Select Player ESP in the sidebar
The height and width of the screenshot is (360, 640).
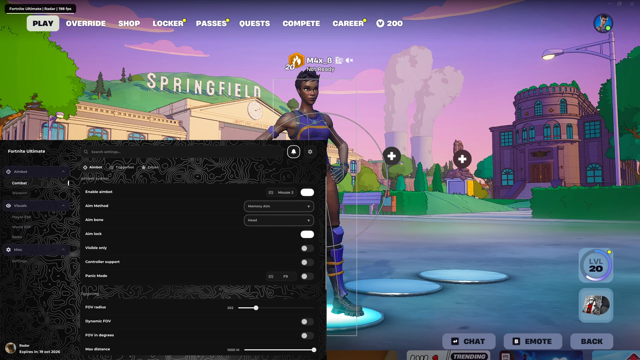coord(21,217)
